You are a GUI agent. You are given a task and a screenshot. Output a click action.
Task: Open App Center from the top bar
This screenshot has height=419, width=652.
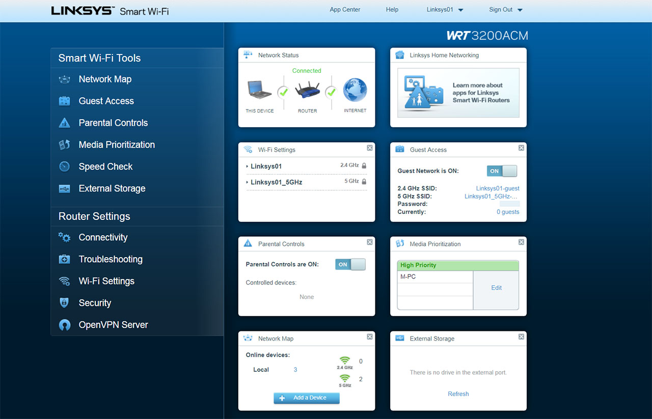coord(345,10)
